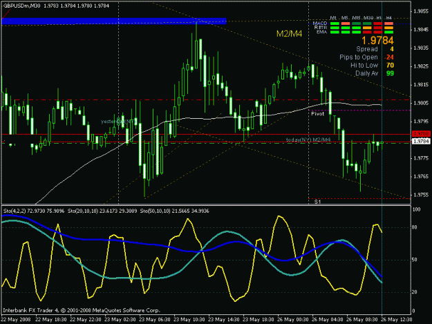
Task: Click the 20 level on stochastic scale
Action: click(414, 292)
